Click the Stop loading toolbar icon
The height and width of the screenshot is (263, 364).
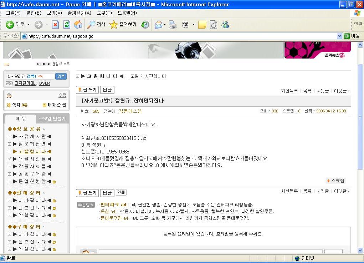point(55,25)
